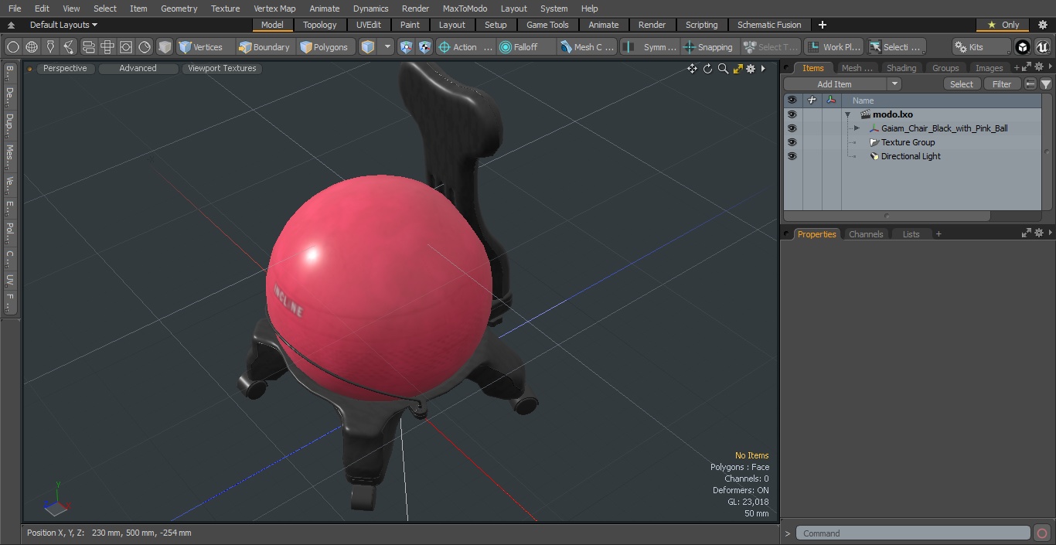Click the curve tool icon in toolbar
Image resolution: width=1056 pixels, height=545 pixels.
click(69, 47)
